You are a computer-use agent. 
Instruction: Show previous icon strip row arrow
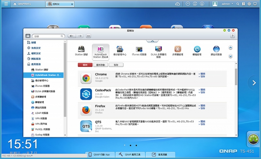tap(231, 48)
